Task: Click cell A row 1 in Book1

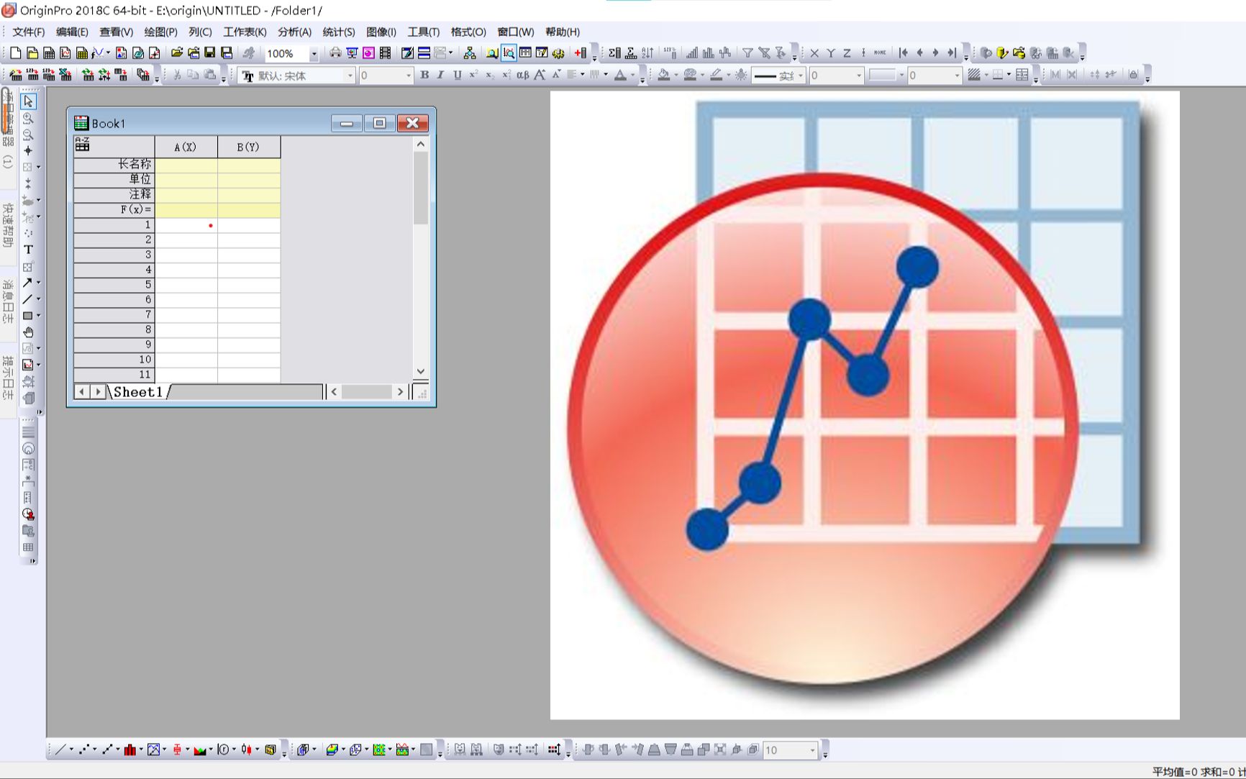Action: pos(186,225)
